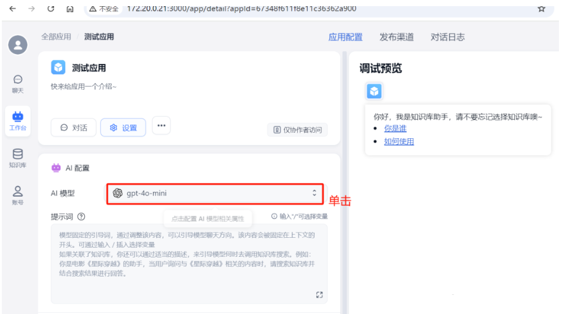The height and width of the screenshot is (314, 562).
Task: Navigate to 全部应用 breadcrumb
Action: (56, 37)
